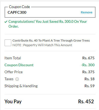This screenshot has width=99, height=110.
Task: Click the Taxes label text
Action: tap(9, 79)
